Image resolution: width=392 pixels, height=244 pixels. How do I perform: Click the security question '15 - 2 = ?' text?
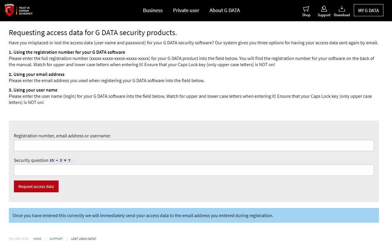[x=61, y=160]
